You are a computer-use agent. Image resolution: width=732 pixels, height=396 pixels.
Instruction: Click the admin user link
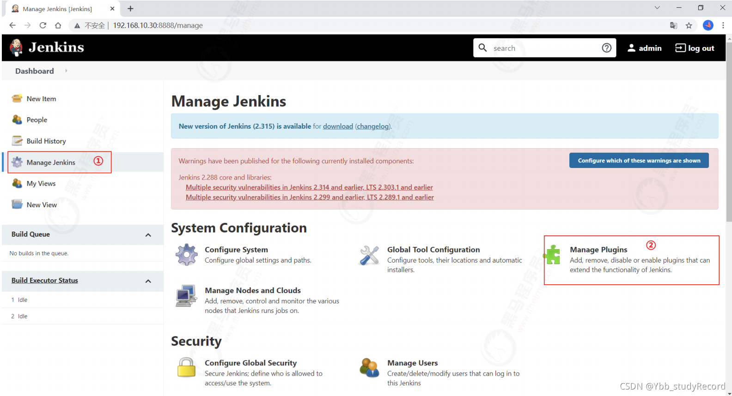645,48
